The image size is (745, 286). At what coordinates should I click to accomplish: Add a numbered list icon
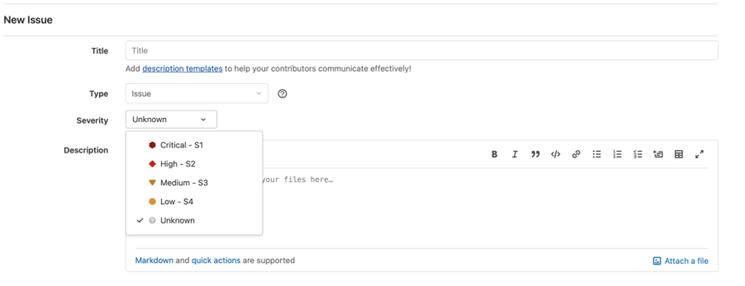click(617, 154)
